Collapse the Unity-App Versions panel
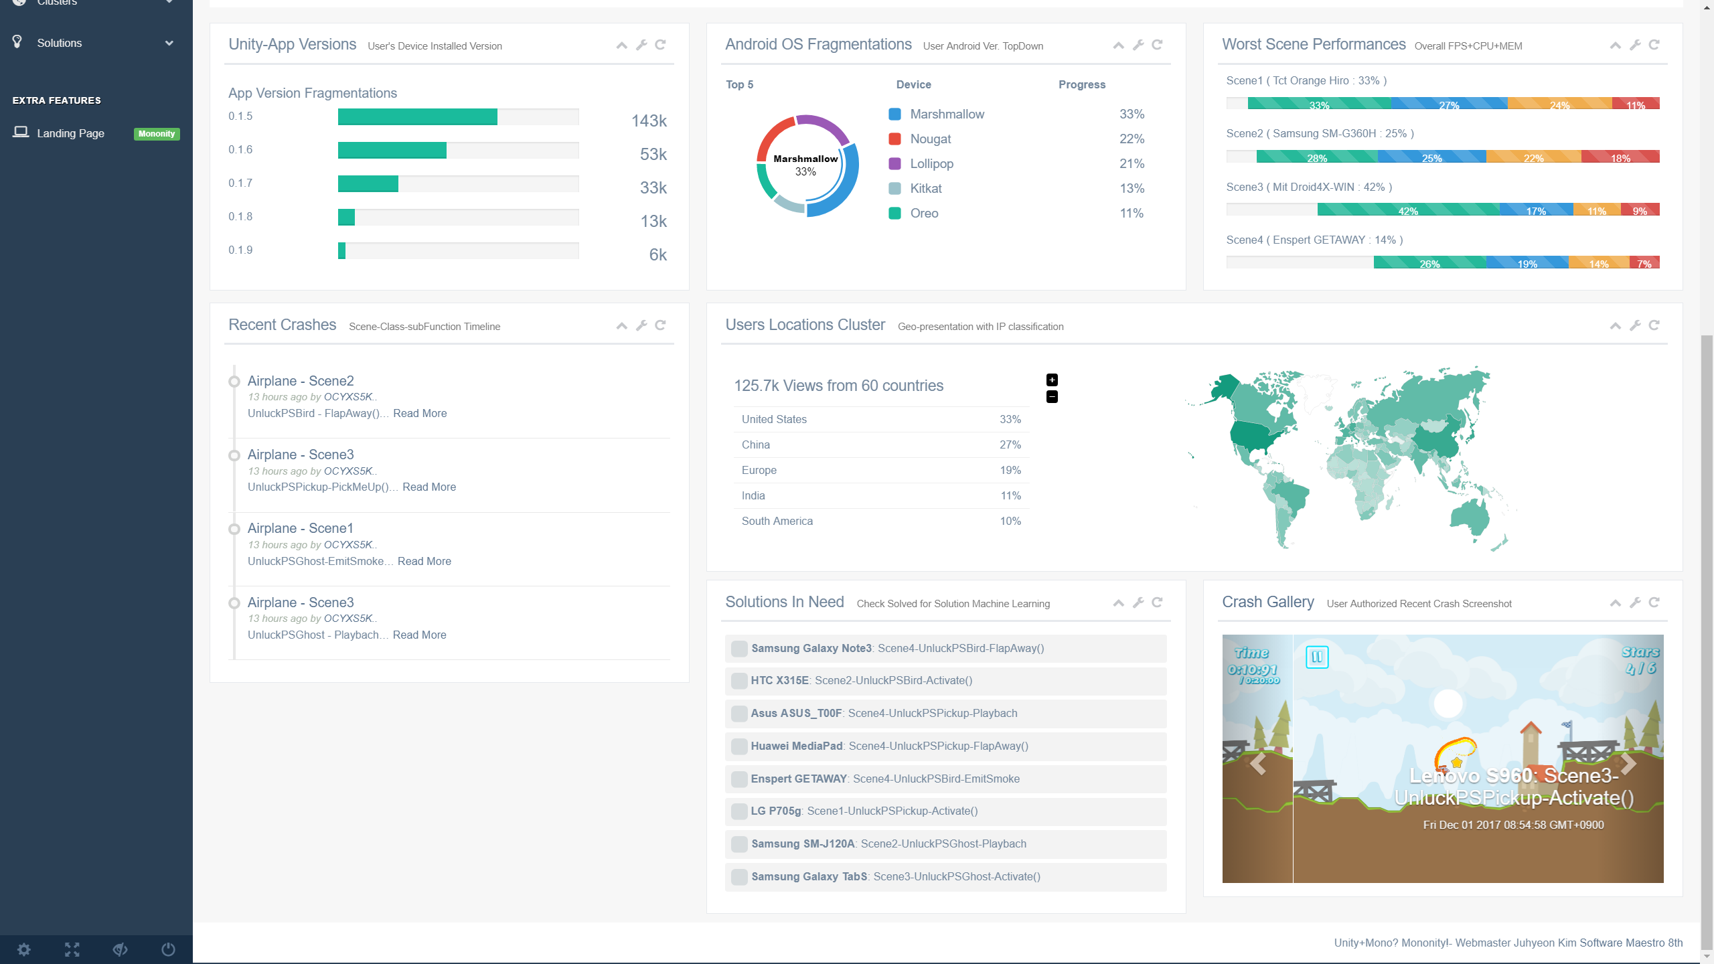 pyautogui.click(x=622, y=46)
